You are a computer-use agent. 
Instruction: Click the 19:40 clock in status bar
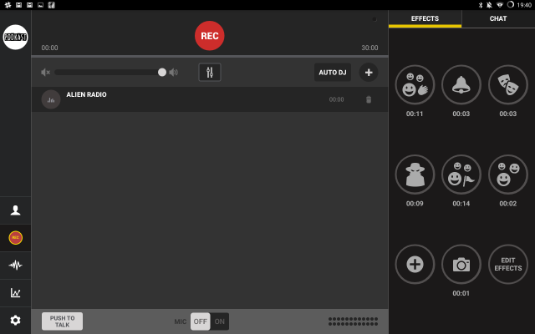pyautogui.click(x=524, y=5)
